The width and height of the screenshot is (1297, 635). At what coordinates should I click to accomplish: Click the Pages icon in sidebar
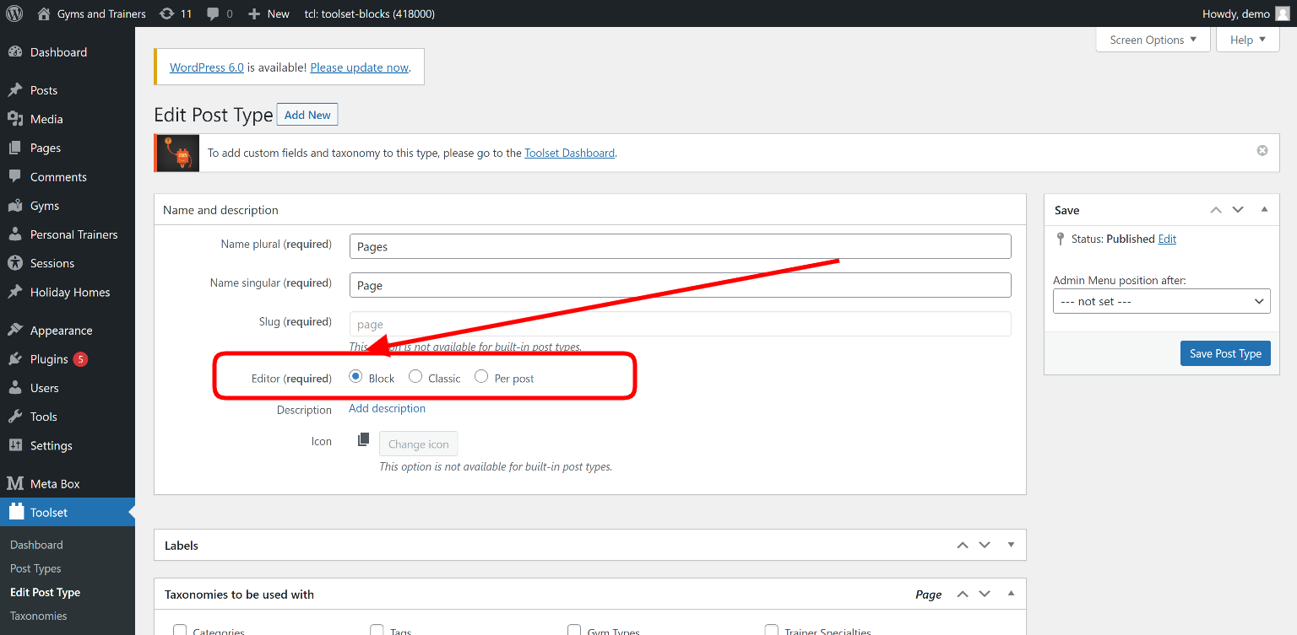click(x=15, y=148)
